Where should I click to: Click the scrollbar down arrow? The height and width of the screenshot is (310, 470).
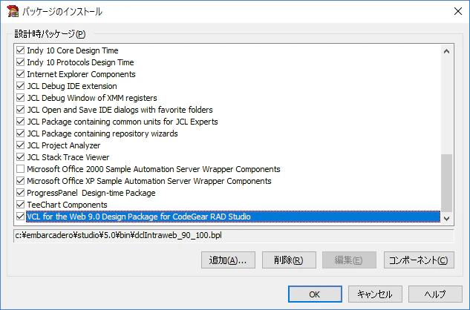click(447, 219)
